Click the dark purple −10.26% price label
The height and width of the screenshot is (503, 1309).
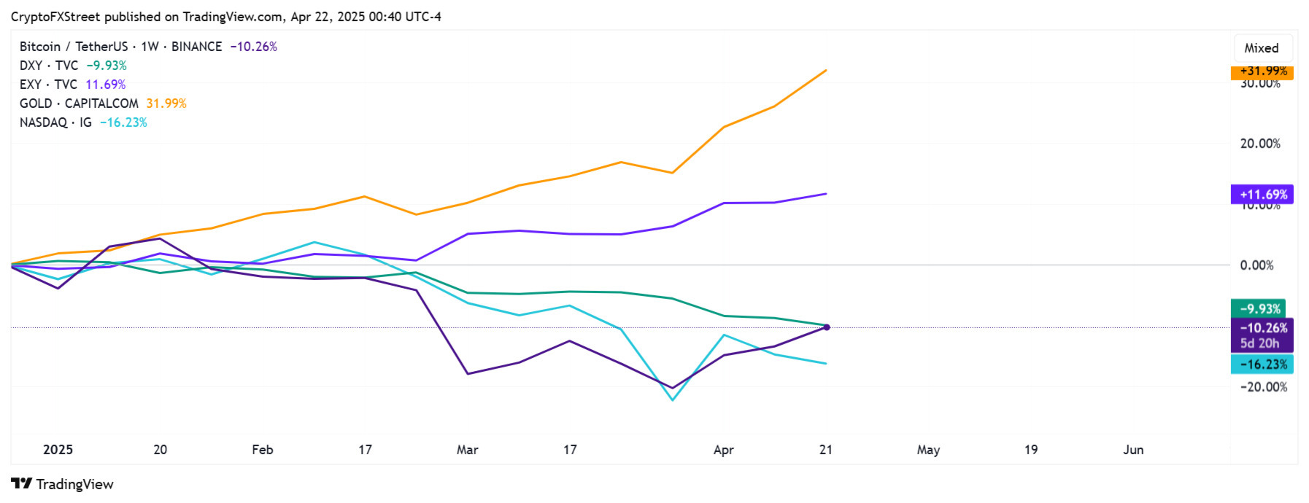point(1262,328)
